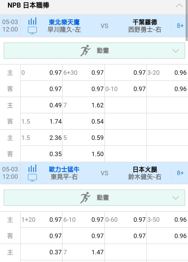This screenshot has width=188, height=262.
Task: Select pitcher name 西野勇士-右
Action: point(145,30)
